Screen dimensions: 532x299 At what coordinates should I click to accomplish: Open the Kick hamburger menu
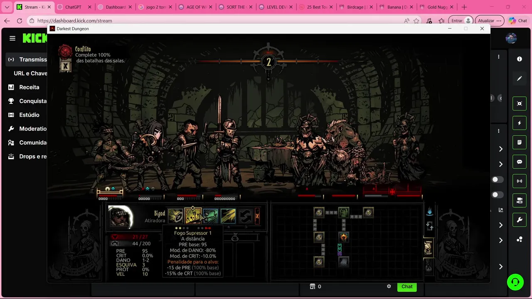pyautogui.click(x=12, y=38)
